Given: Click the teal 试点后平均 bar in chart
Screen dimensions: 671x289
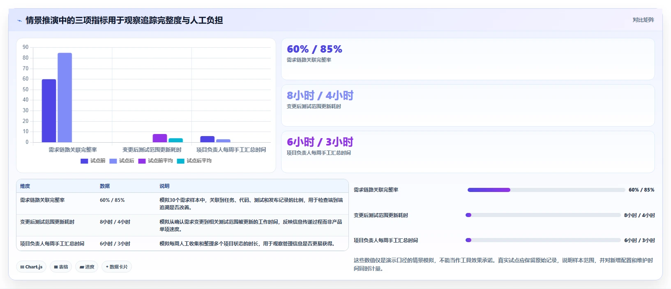Looking at the screenshot, I should [x=176, y=141].
